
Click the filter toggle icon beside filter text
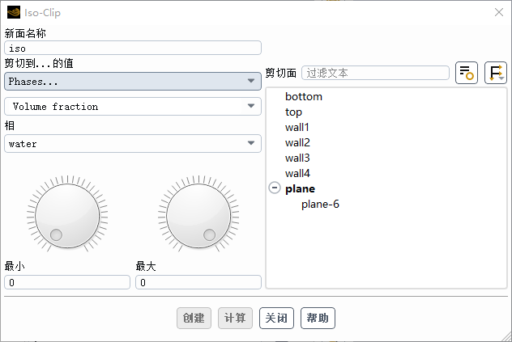coord(466,73)
